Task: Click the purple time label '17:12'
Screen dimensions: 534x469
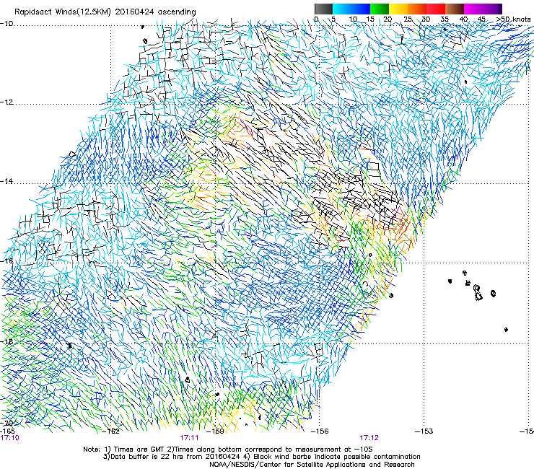Action: tap(369, 438)
